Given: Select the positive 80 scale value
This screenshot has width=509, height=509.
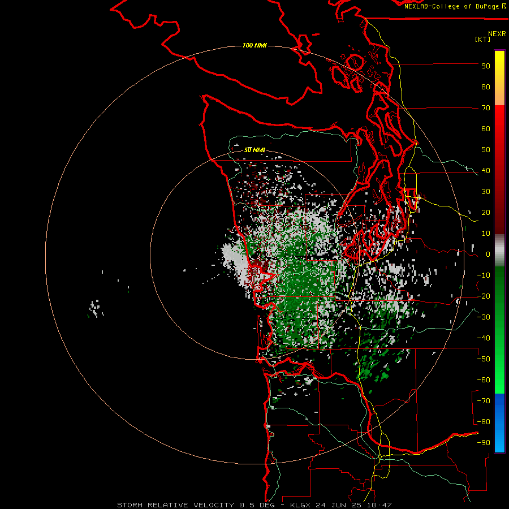Looking at the screenshot, I should pyautogui.click(x=486, y=87).
